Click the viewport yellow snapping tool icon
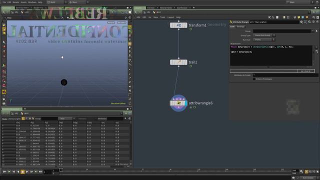 tap(4, 92)
